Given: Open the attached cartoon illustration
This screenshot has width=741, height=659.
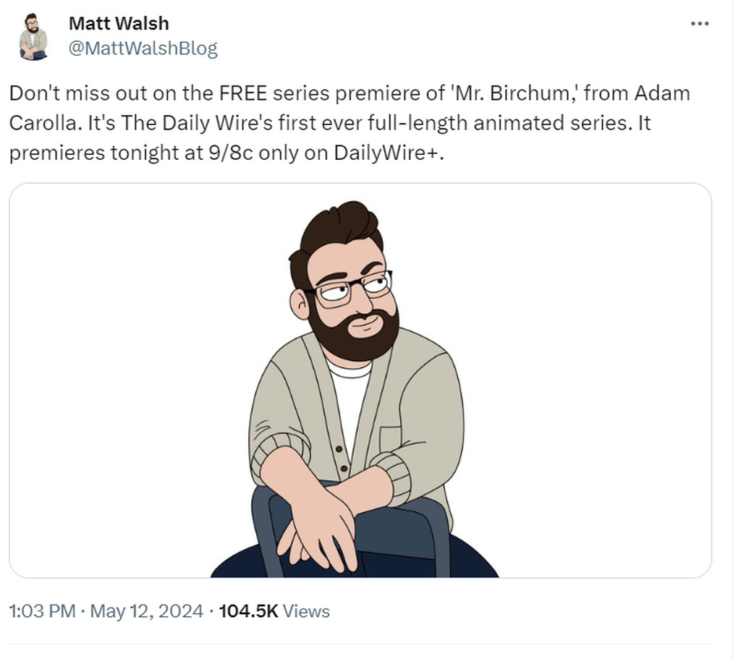Looking at the screenshot, I should (360, 380).
